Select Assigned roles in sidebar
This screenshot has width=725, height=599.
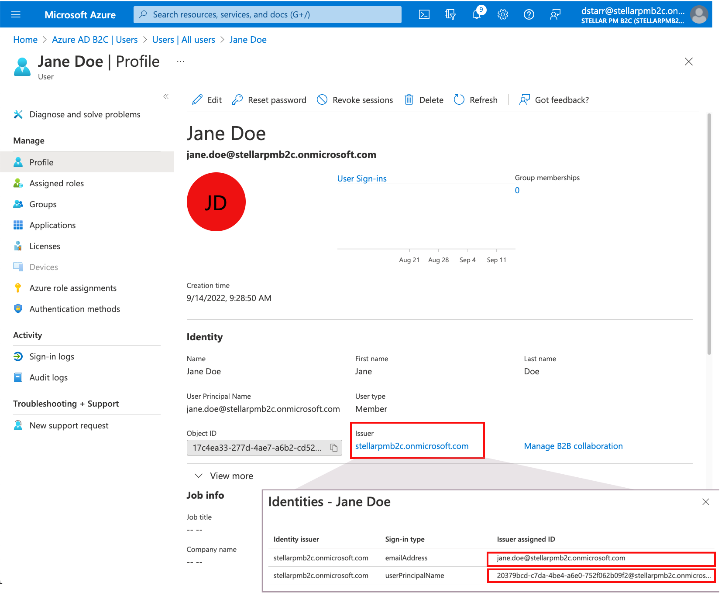56,184
